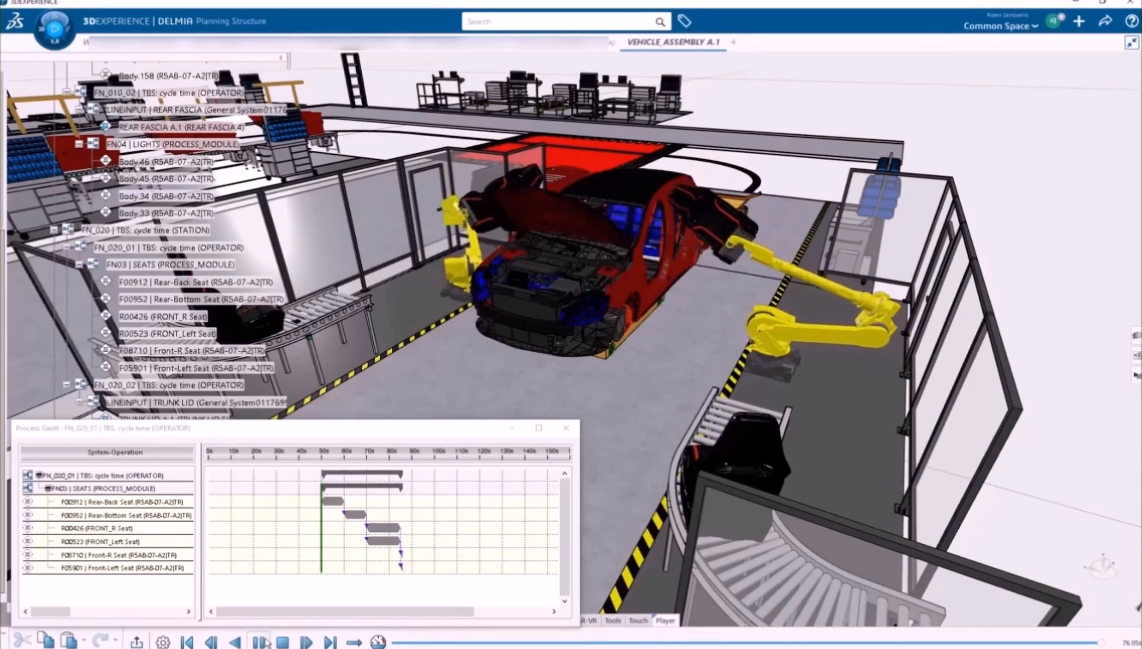Jump to simulation start
The height and width of the screenshot is (649, 1142).
pos(187,642)
